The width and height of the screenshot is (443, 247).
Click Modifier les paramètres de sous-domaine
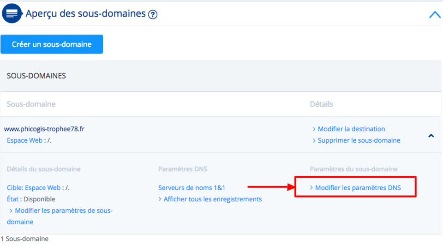[x=60, y=216]
